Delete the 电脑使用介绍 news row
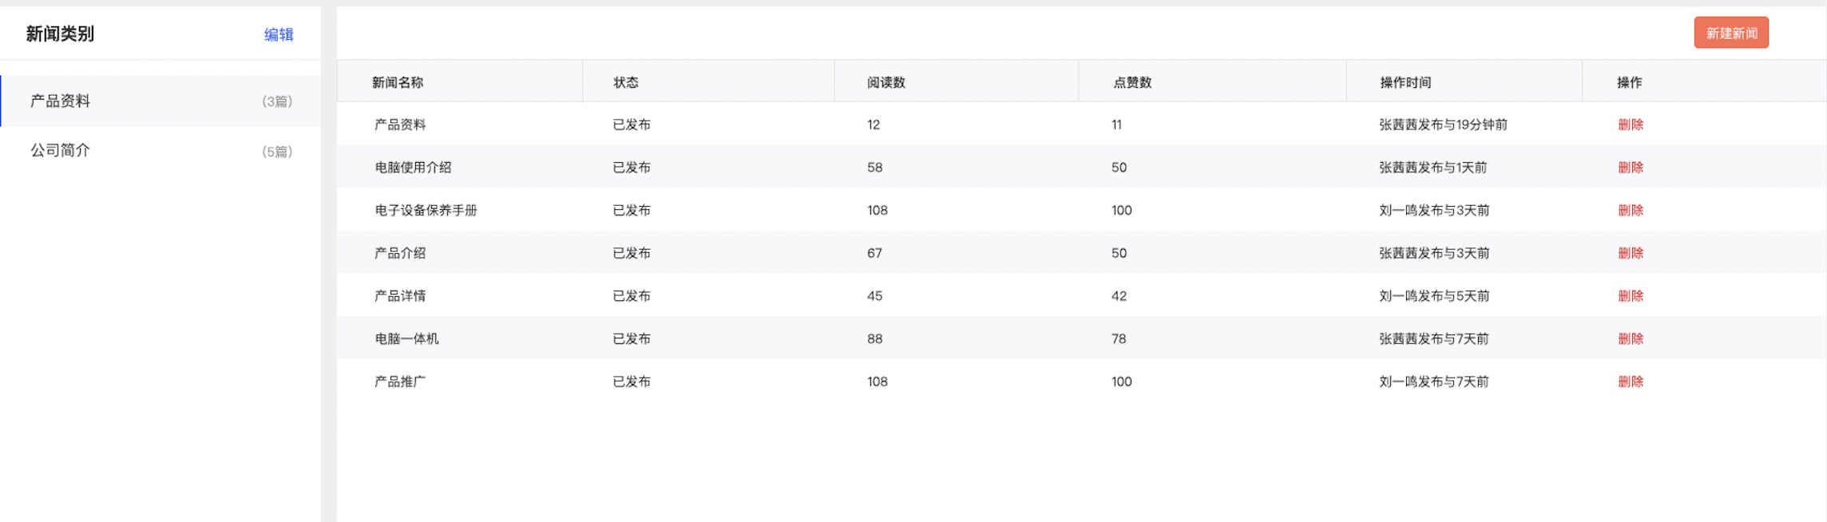The image size is (1827, 522). click(x=1630, y=168)
